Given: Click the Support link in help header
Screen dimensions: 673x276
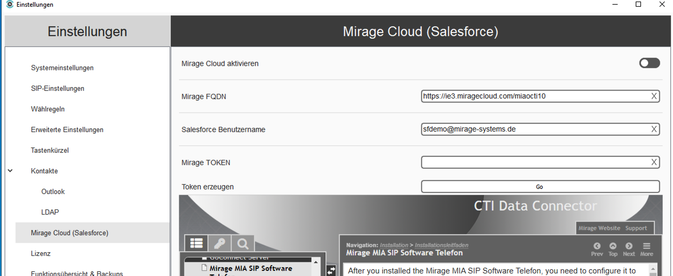Looking at the screenshot, I should 636,228.
